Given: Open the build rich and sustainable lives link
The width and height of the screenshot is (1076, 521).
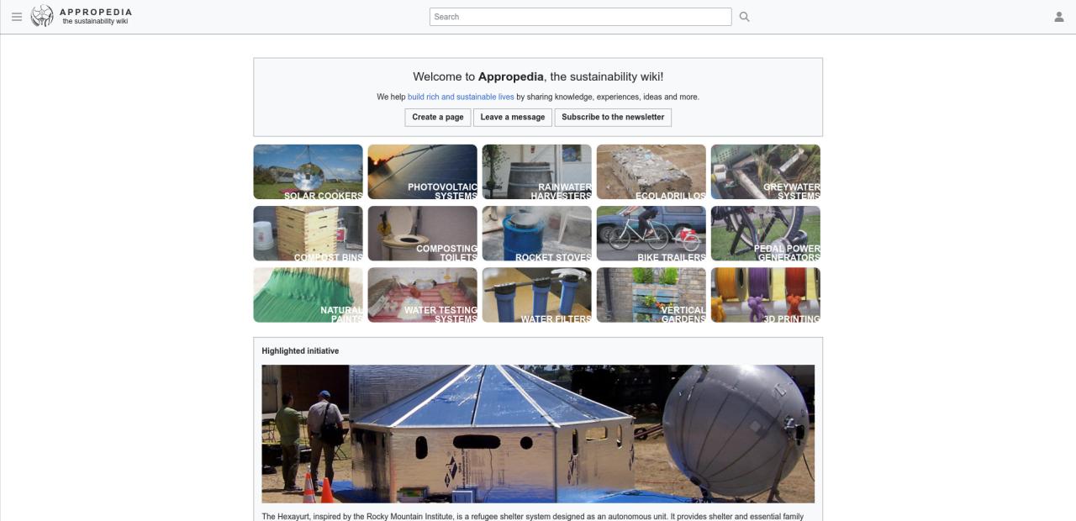Looking at the screenshot, I should (x=461, y=96).
